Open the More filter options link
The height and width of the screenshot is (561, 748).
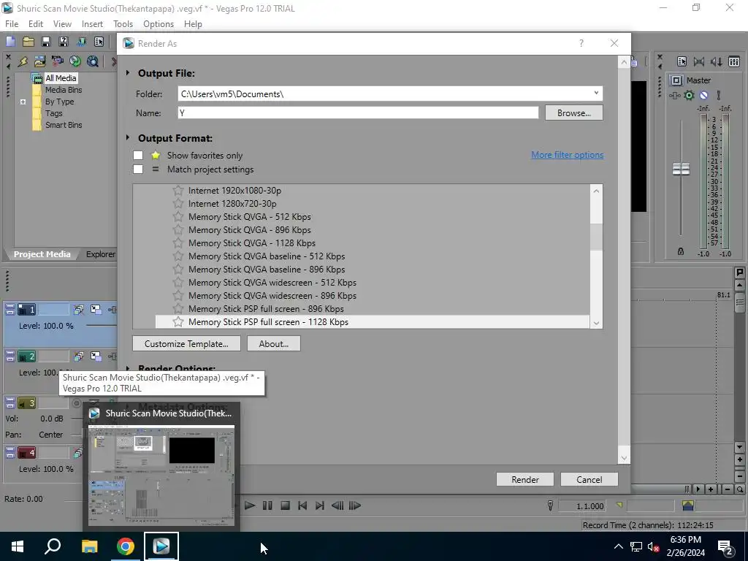567,155
